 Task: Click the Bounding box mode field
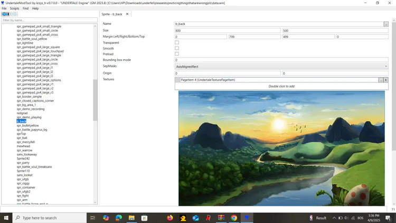click(x=281, y=60)
